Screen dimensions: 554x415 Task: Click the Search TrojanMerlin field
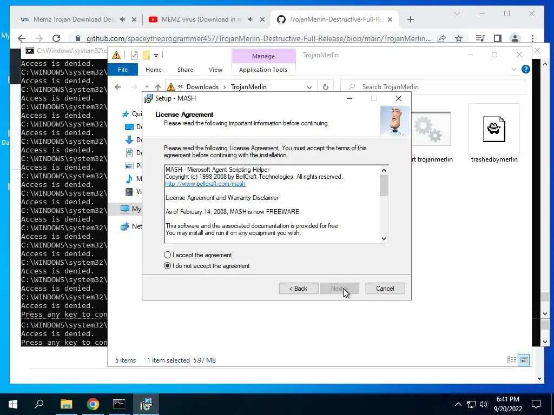(x=433, y=87)
